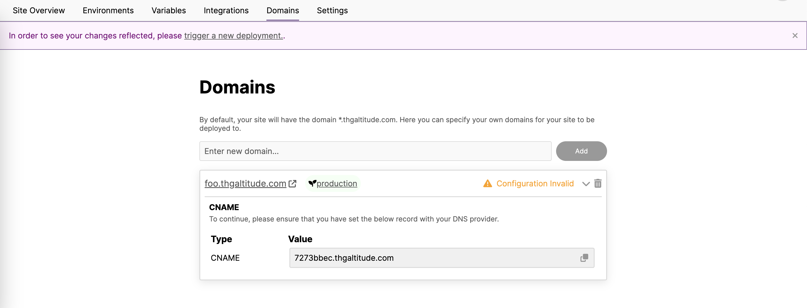
Task: Go to the Variables tab
Action: coord(169,10)
